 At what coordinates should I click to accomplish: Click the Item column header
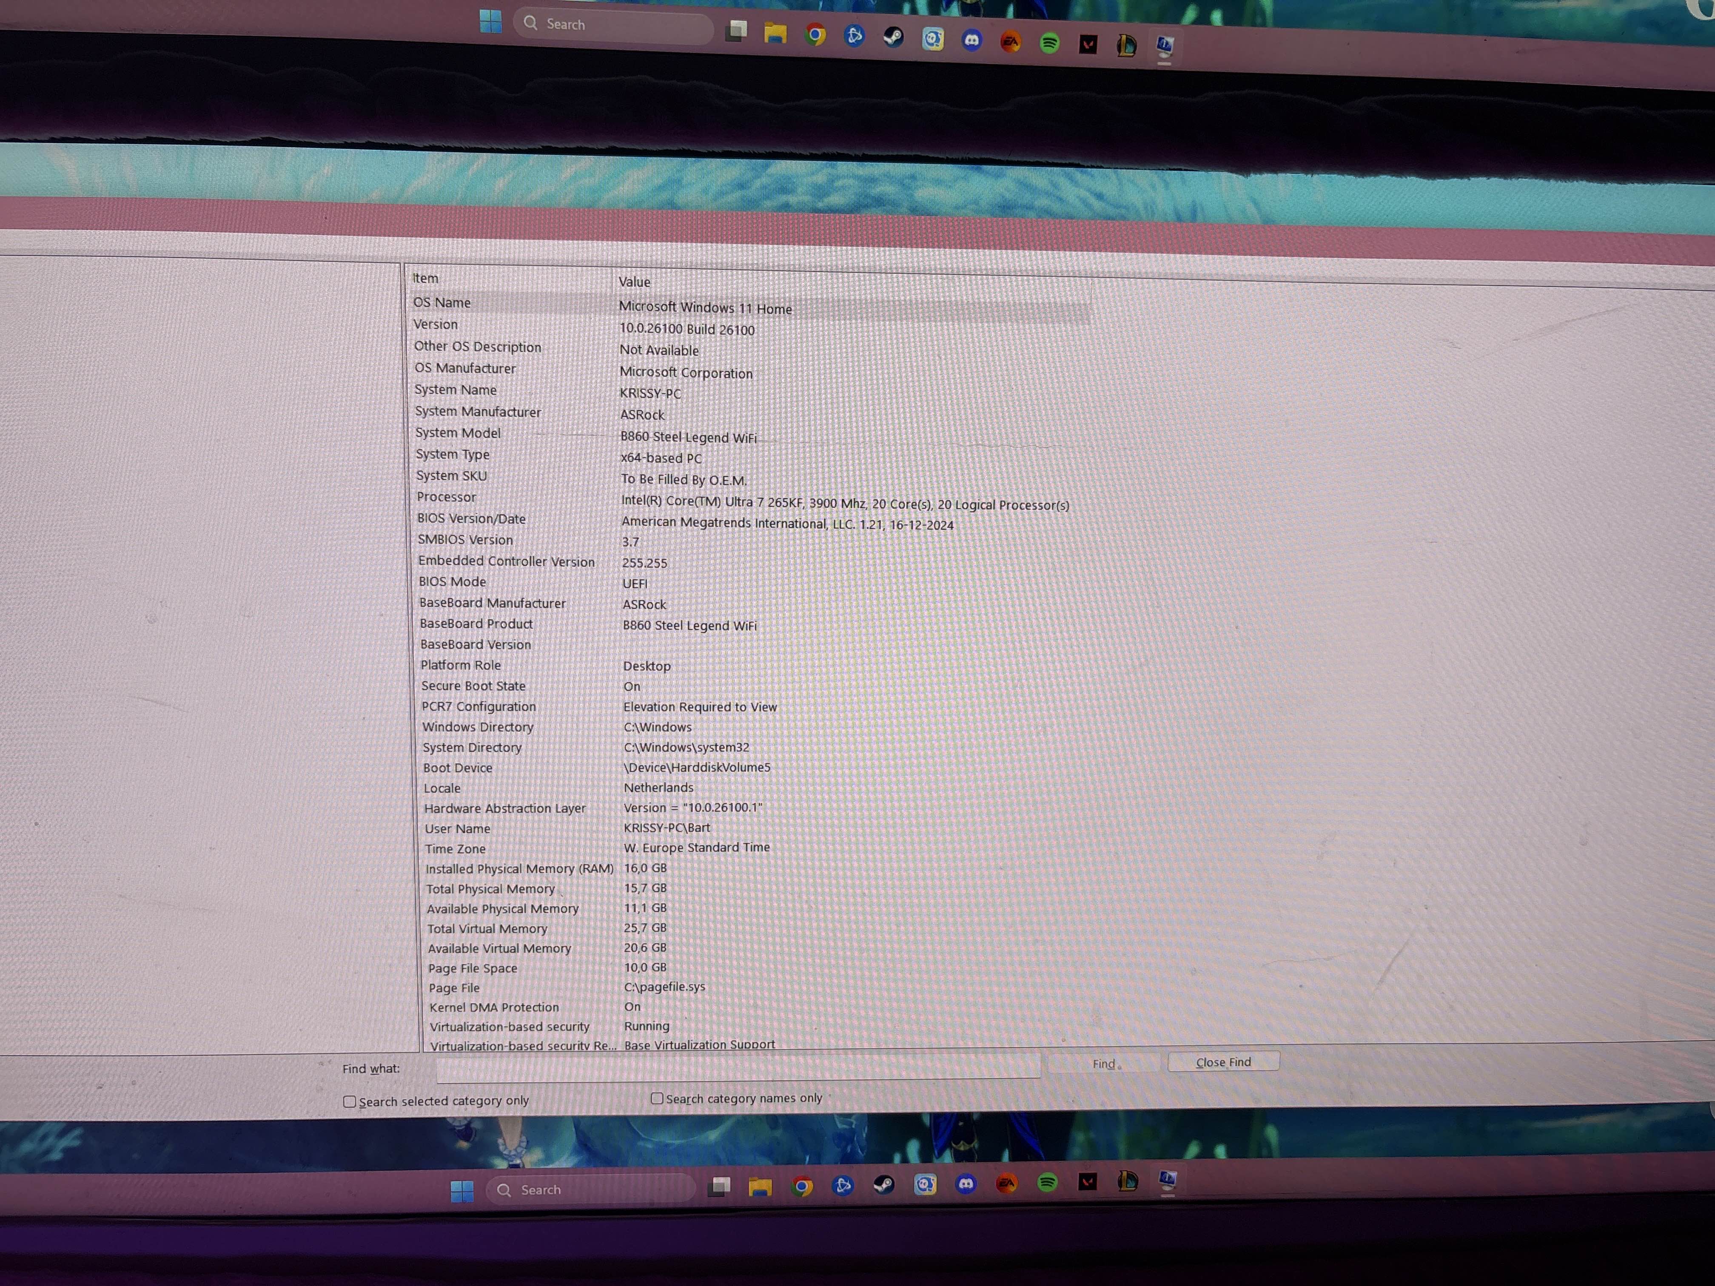point(426,278)
